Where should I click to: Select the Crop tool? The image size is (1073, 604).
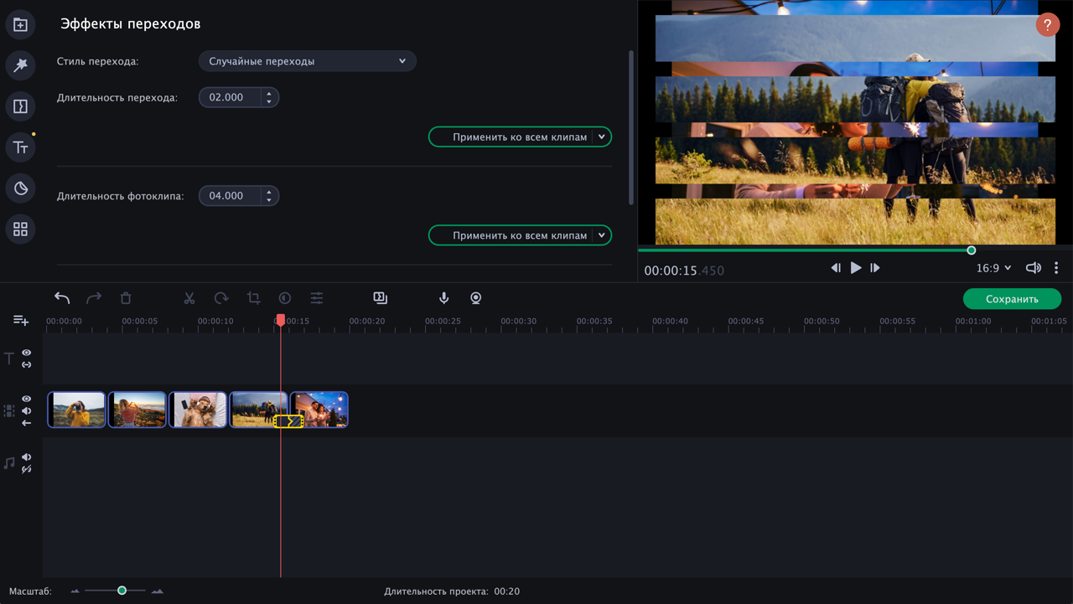click(253, 298)
